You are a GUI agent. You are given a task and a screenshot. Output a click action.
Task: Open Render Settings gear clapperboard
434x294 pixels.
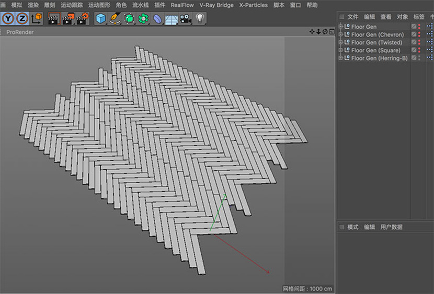(83, 18)
